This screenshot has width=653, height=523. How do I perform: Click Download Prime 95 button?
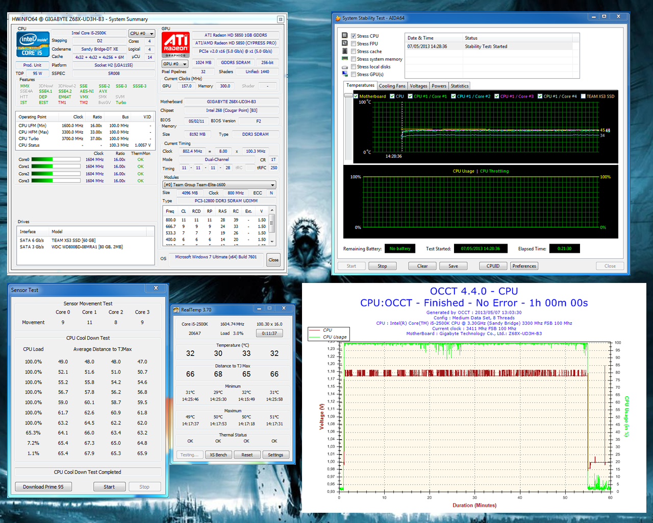tap(43, 487)
